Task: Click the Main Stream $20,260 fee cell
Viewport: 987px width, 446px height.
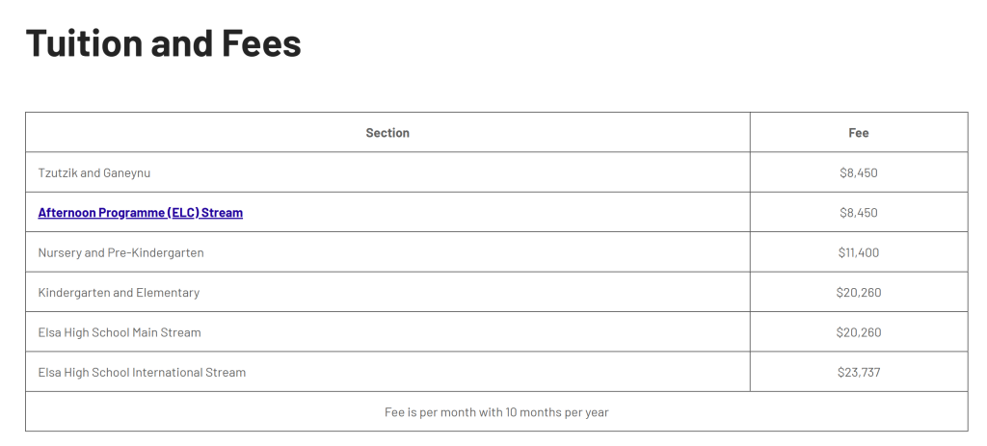Action: 858,332
